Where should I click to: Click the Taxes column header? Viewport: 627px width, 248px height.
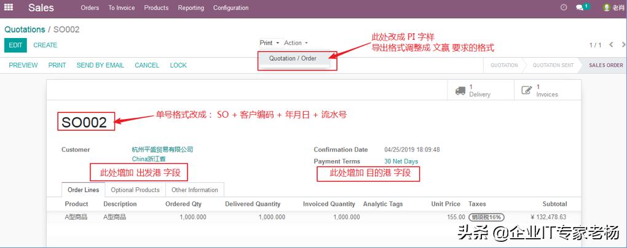tap(477, 204)
